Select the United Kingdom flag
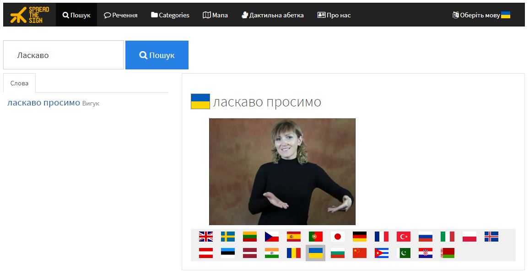The height and width of the screenshot is (274, 529). click(206, 237)
